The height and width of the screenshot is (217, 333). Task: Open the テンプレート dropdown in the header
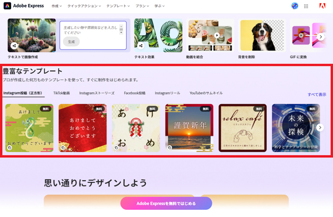118,6
